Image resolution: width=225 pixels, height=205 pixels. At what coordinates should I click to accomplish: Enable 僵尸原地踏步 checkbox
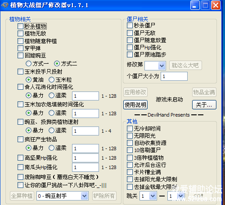tap(130, 55)
